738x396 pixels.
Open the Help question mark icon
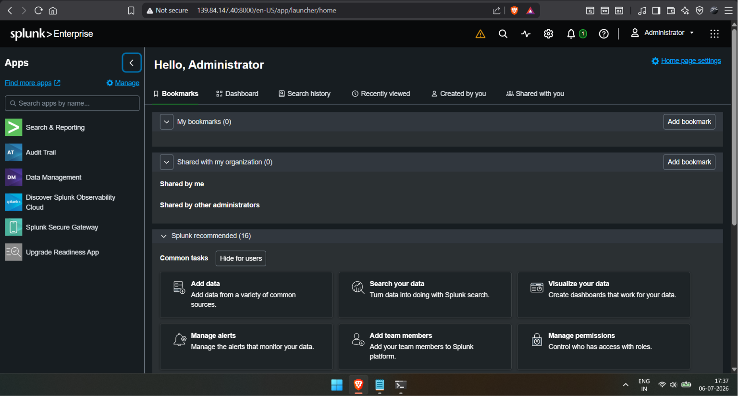[604, 34]
